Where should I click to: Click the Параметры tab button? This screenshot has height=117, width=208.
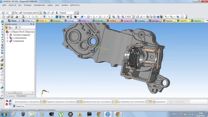[x=19, y=106]
